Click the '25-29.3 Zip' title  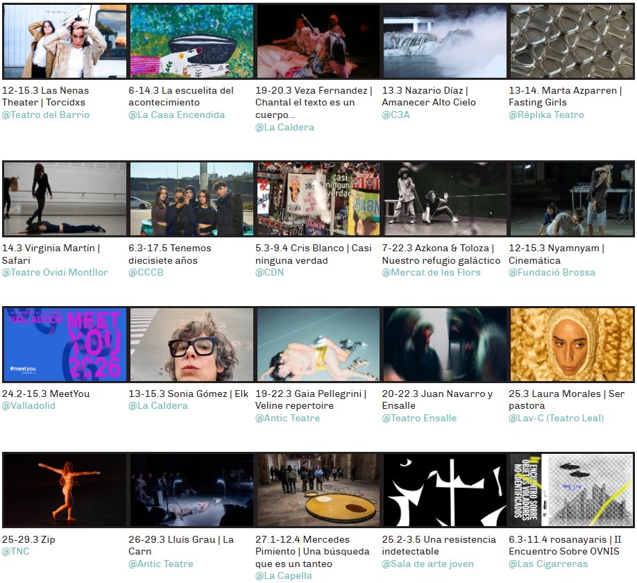[x=28, y=539]
